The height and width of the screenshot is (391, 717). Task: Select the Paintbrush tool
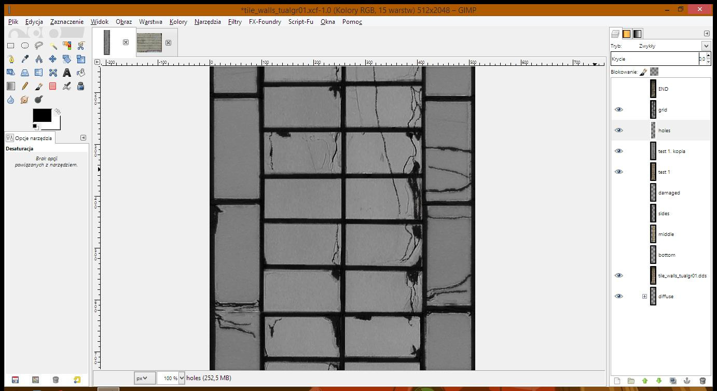[38, 86]
